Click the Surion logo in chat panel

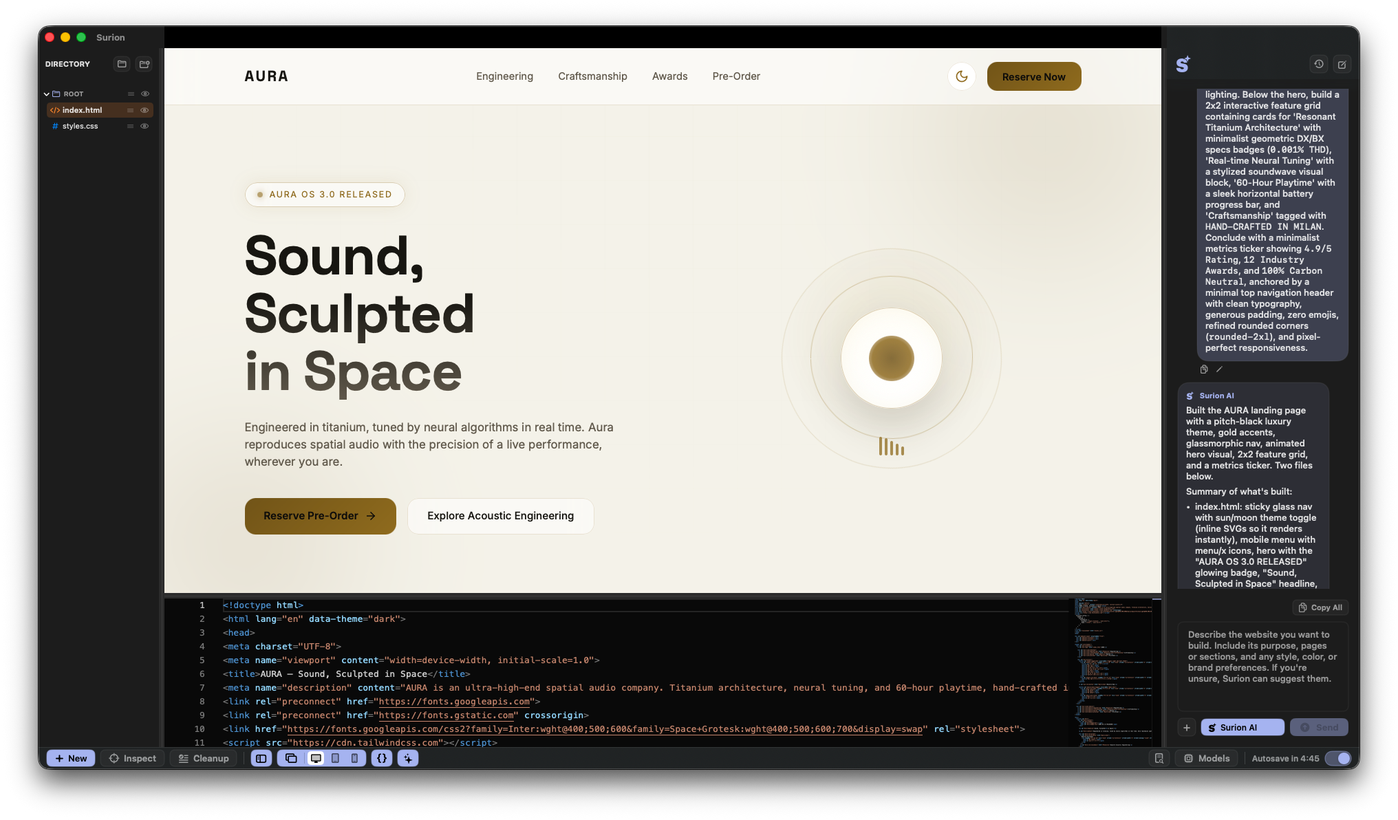click(x=1183, y=64)
